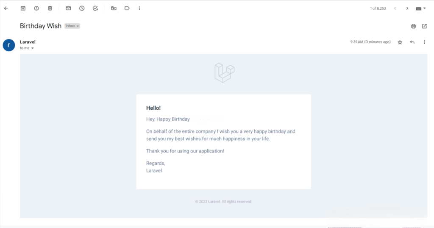Expand the 'to me' recipient details
Viewport: 434px width, 228px height.
pos(32,48)
